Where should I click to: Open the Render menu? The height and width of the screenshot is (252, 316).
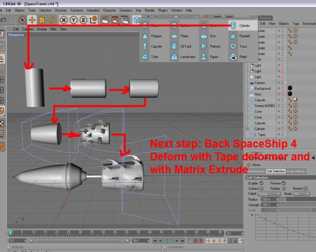point(150,10)
